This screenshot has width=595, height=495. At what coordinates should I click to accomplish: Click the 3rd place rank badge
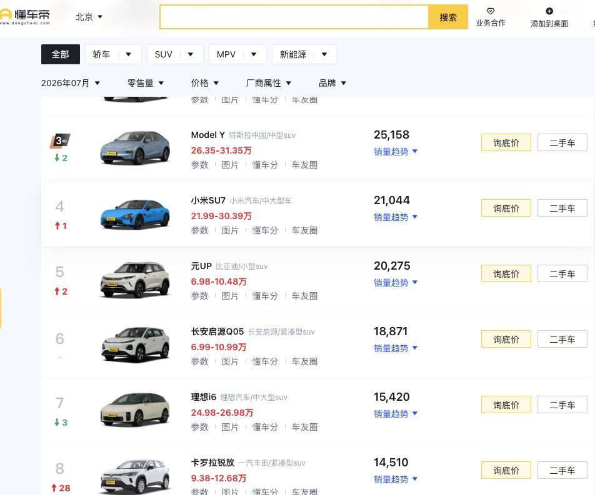pyautogui.click(x=61, y=140)
